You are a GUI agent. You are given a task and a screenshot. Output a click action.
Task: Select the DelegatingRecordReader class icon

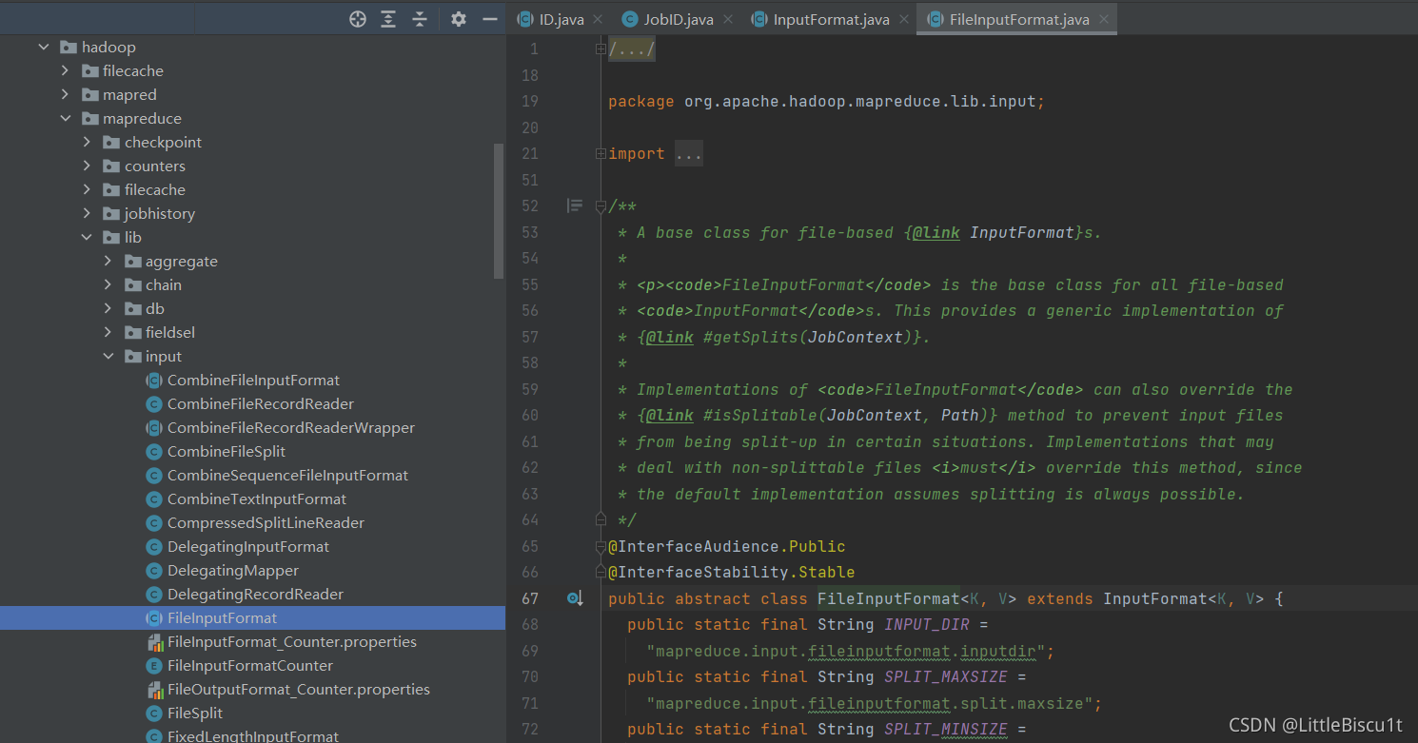point(153,594)
